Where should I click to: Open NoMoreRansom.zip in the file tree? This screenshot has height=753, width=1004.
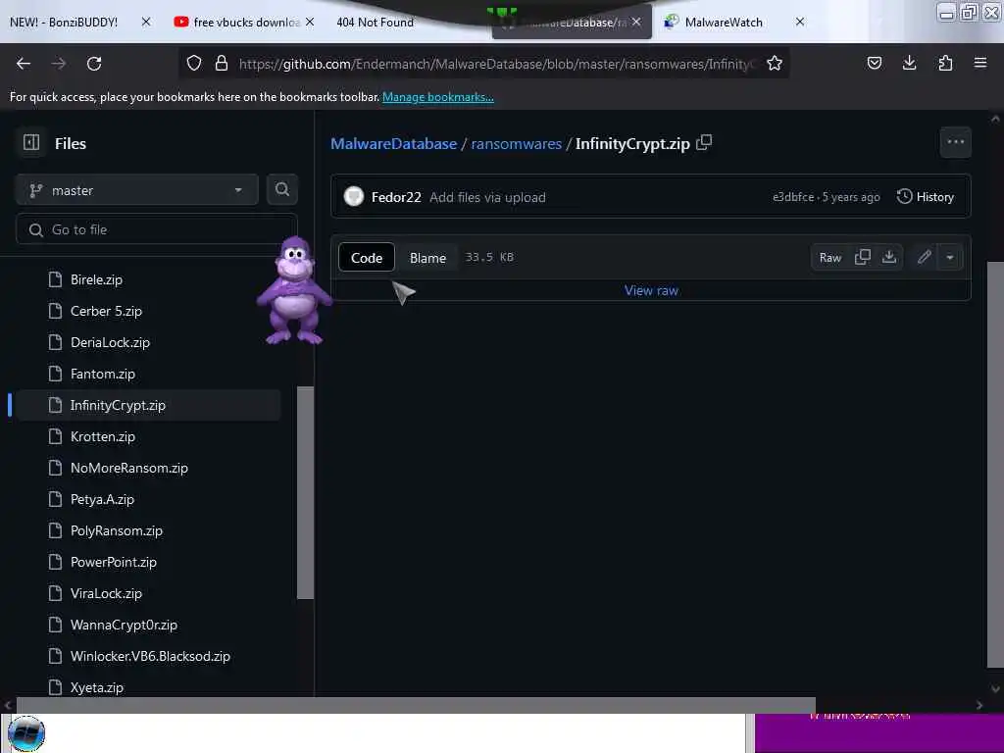128,468
